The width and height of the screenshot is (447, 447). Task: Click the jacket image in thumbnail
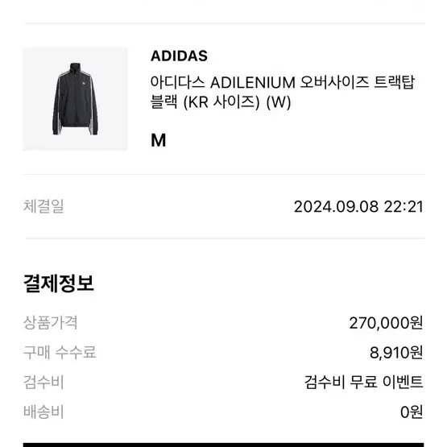click(75, 99)
